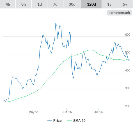Viewport: 133px width, 128px height.
Task: Click the remove graph button
Action: (120, 13)
